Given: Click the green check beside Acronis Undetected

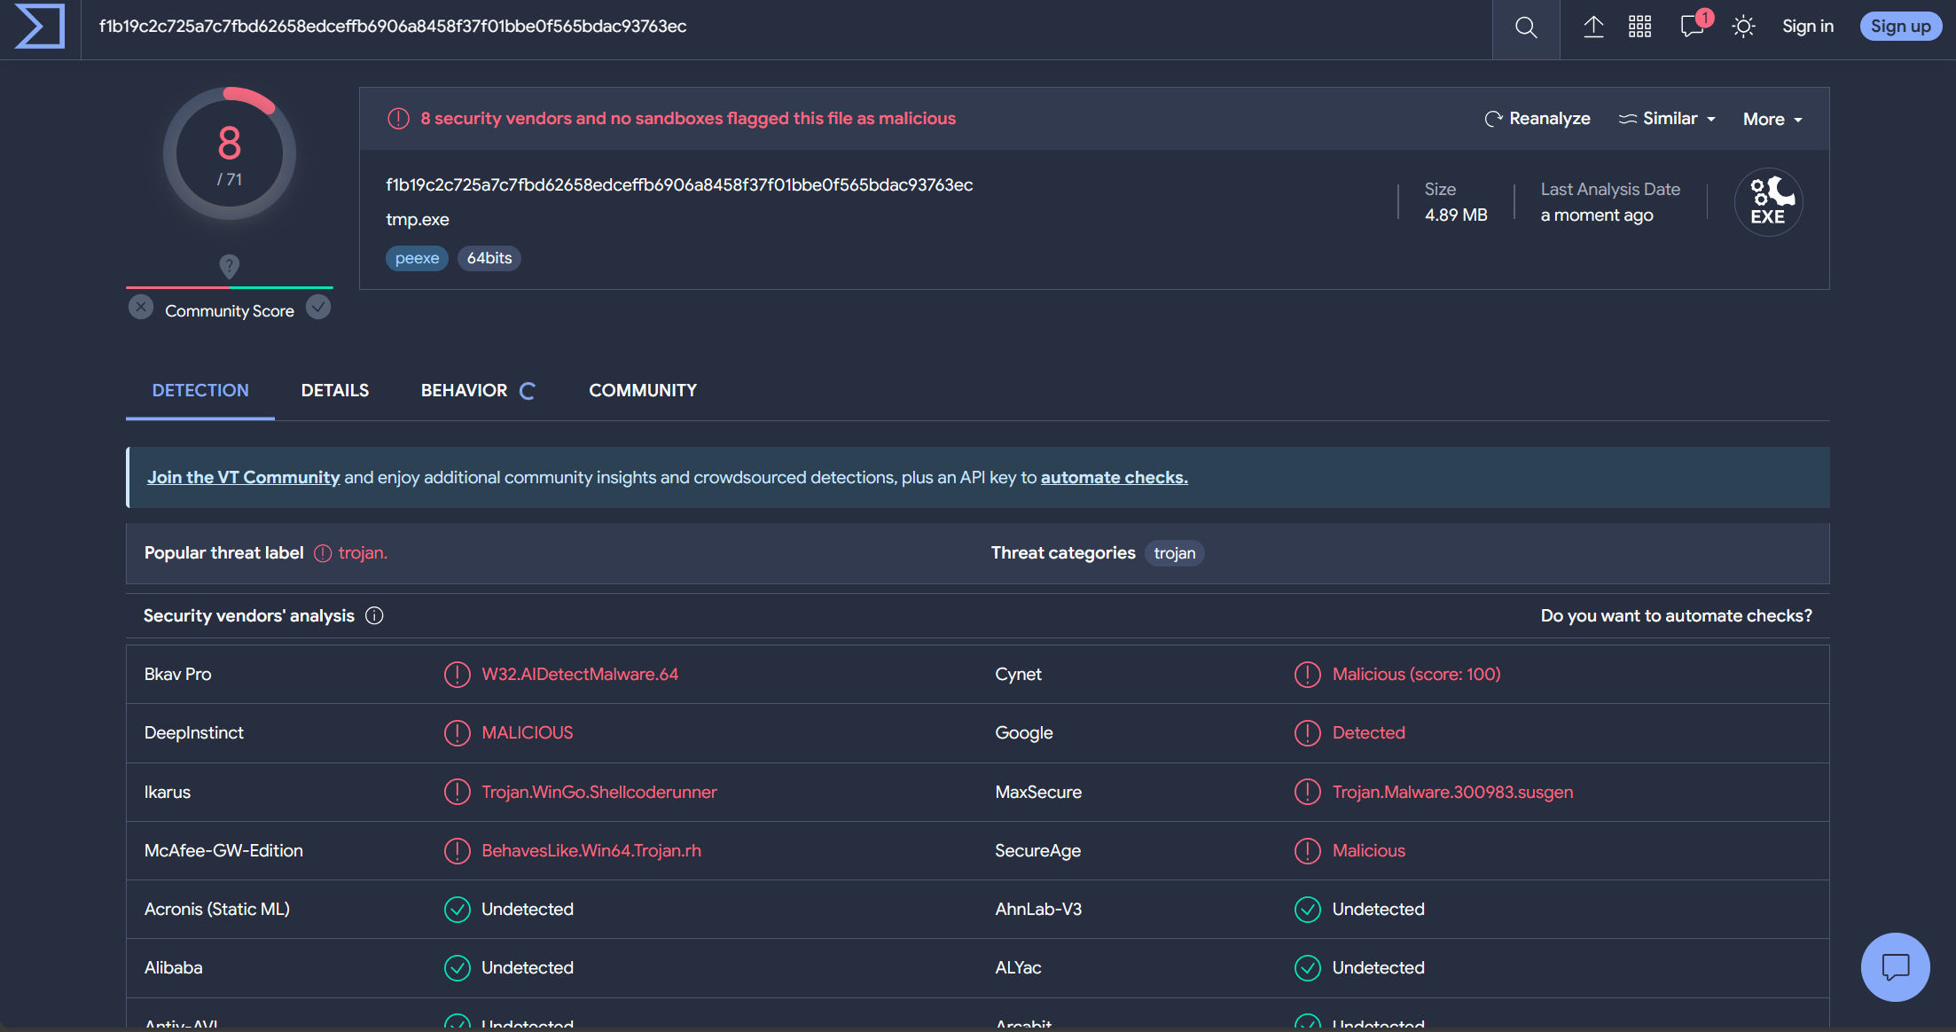Looking at the screenshot, I should tap(457, 910).
